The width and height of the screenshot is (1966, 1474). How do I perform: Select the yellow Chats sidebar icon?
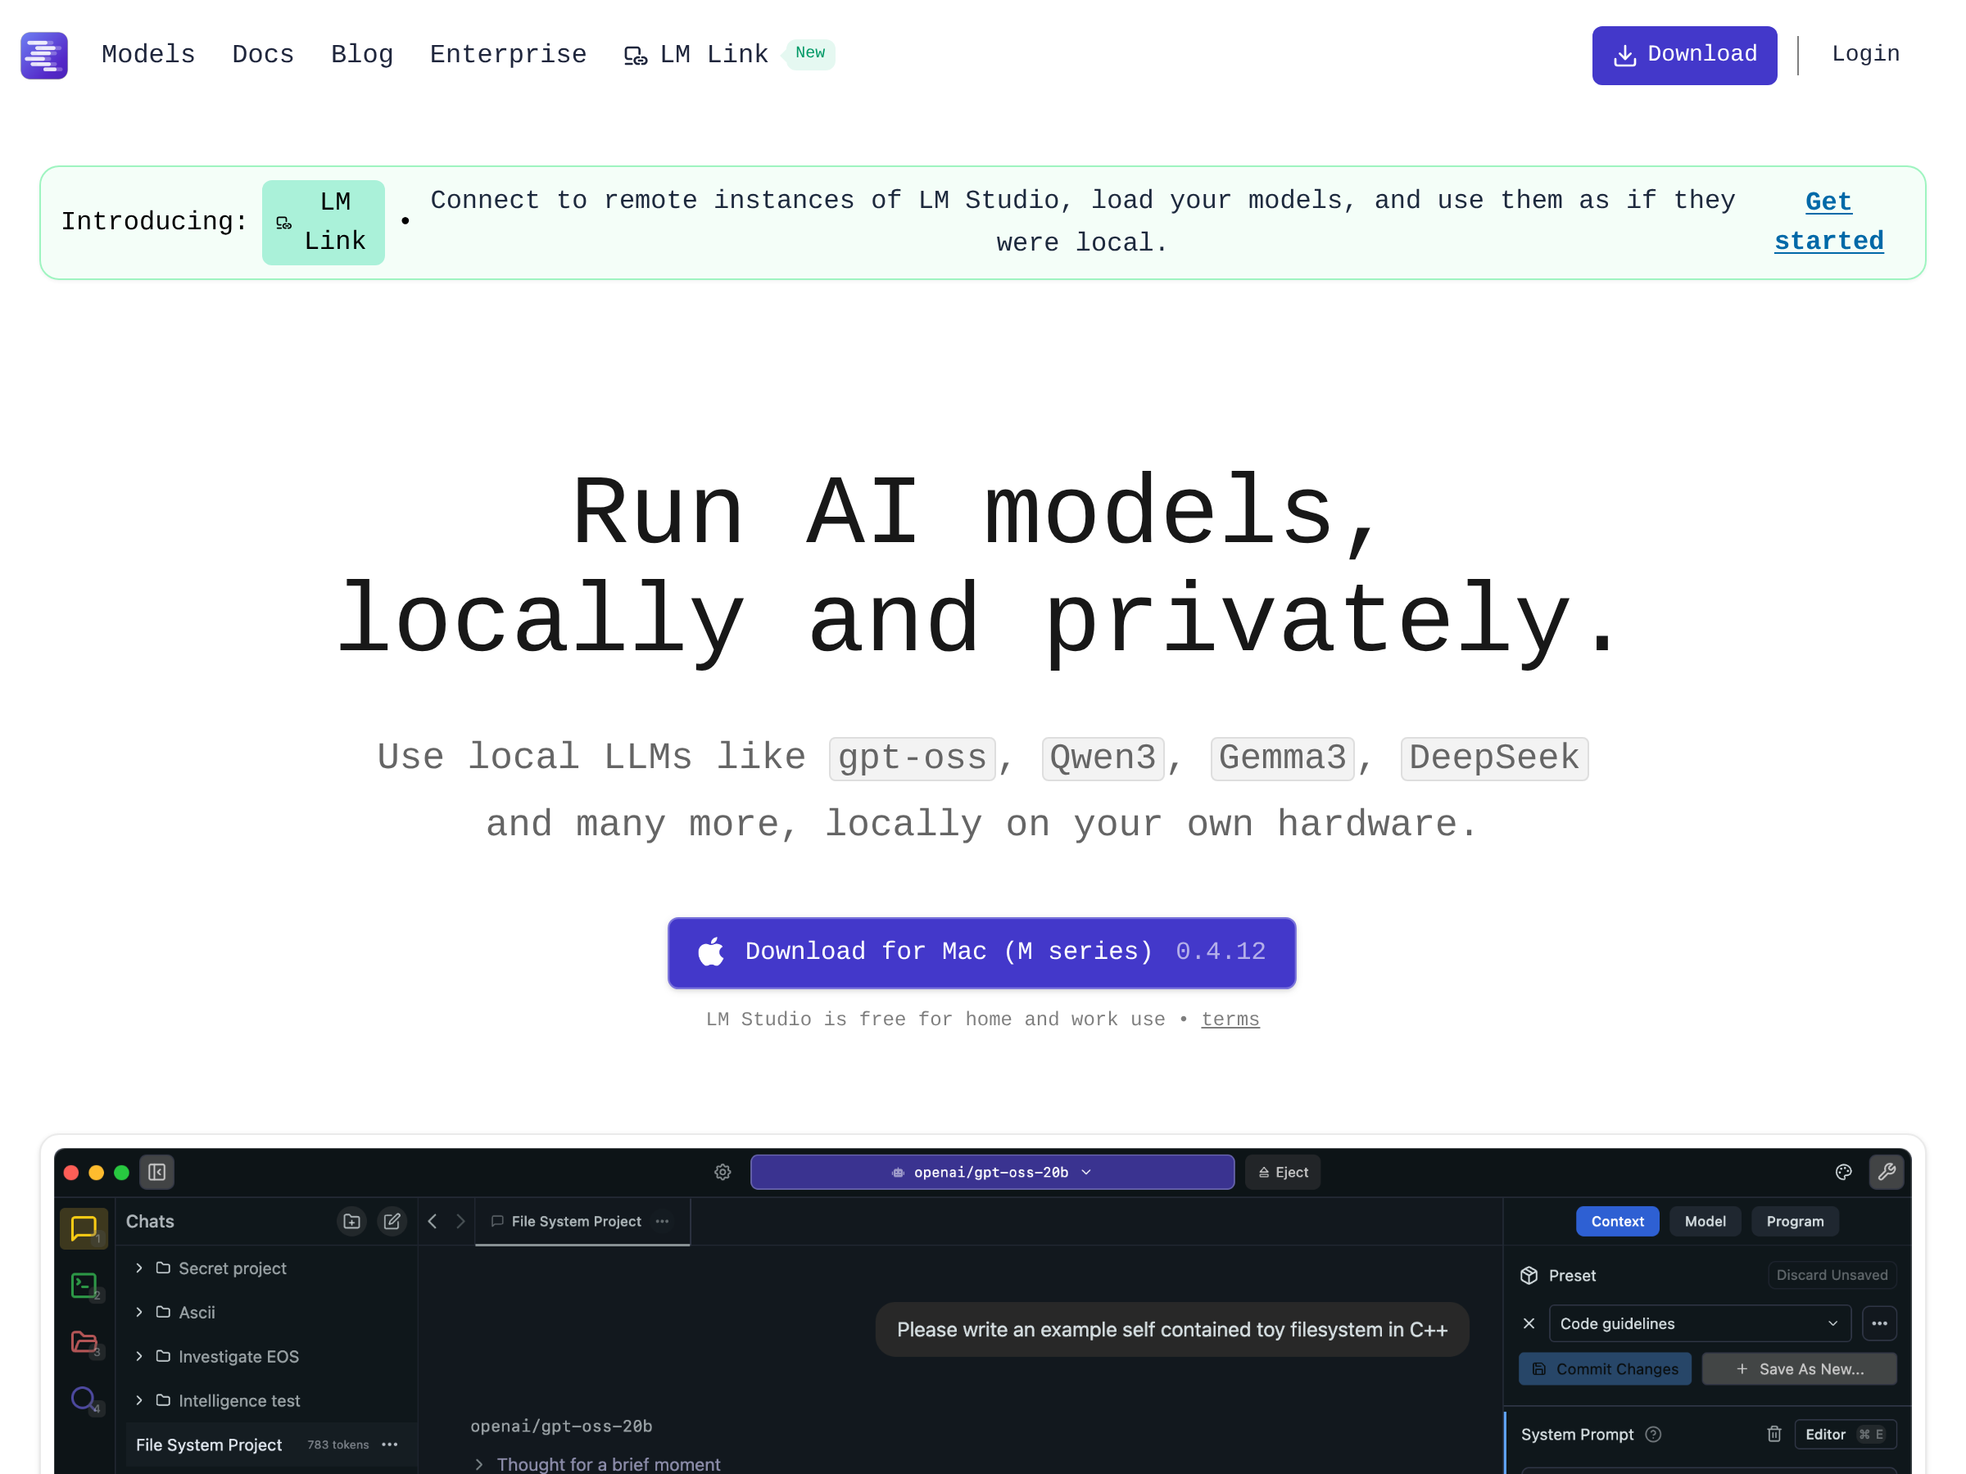click(x=84, y=1229)
